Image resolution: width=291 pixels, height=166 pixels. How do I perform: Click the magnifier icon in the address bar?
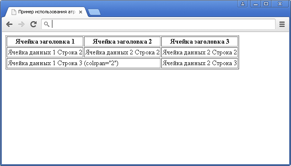click(x=47, y=24)
